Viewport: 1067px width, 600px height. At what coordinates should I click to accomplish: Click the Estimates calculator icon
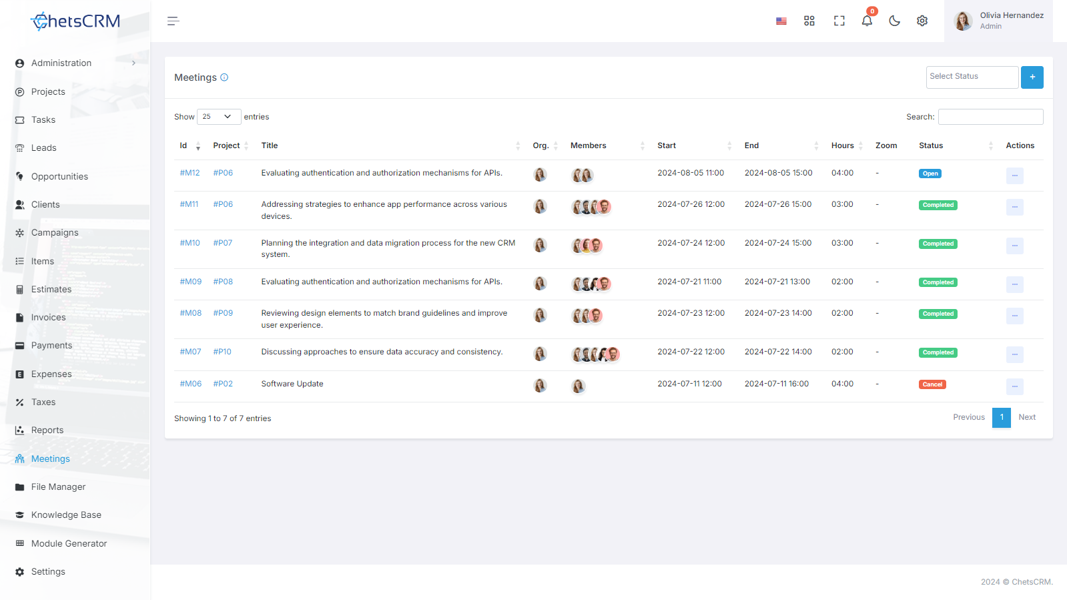coord(20,290)
